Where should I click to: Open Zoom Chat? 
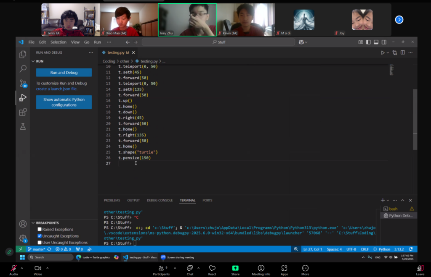190,270
